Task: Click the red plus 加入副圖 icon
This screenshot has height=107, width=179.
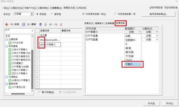Action: [x=7, y=24]
